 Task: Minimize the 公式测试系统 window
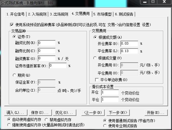pyautogui.click(x=145, y=2)
